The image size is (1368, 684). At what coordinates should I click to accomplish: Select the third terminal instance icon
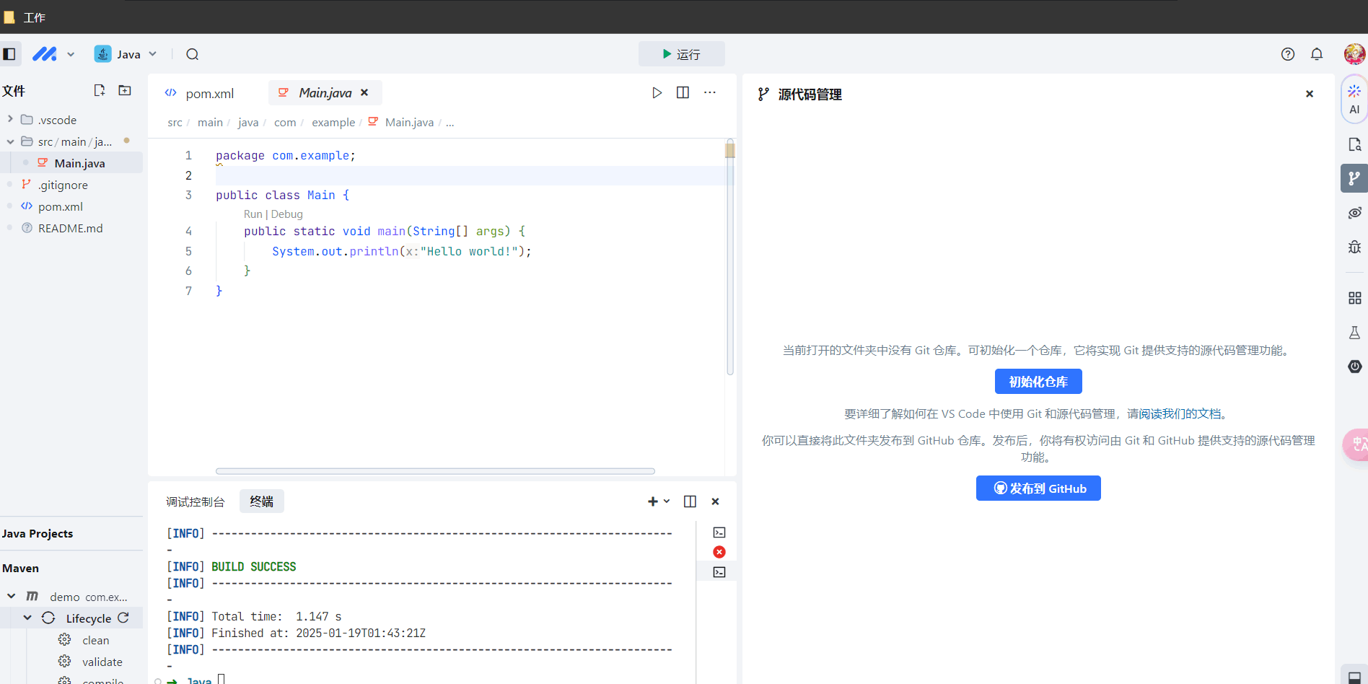point(719,572)
